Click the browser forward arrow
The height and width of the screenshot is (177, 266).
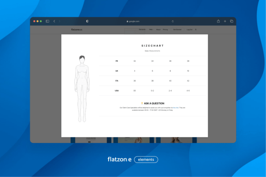click(60, 21)
